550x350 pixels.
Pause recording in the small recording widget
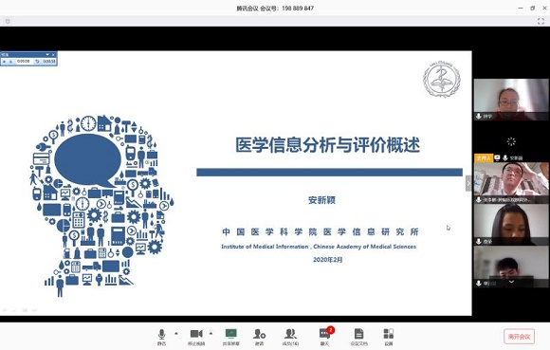10,62
